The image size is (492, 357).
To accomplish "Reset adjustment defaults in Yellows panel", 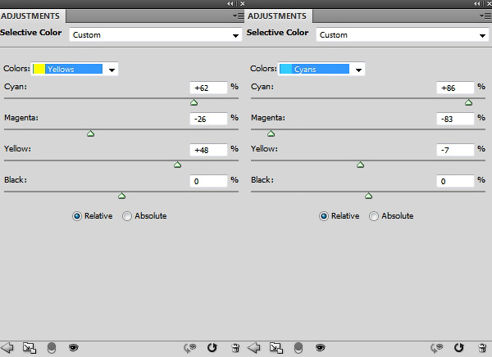I will 212,348.
